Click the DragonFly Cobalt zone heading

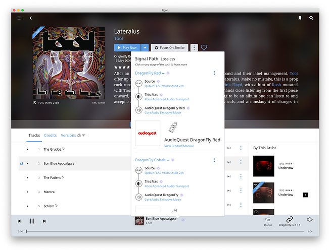click(x=150, y=160)
